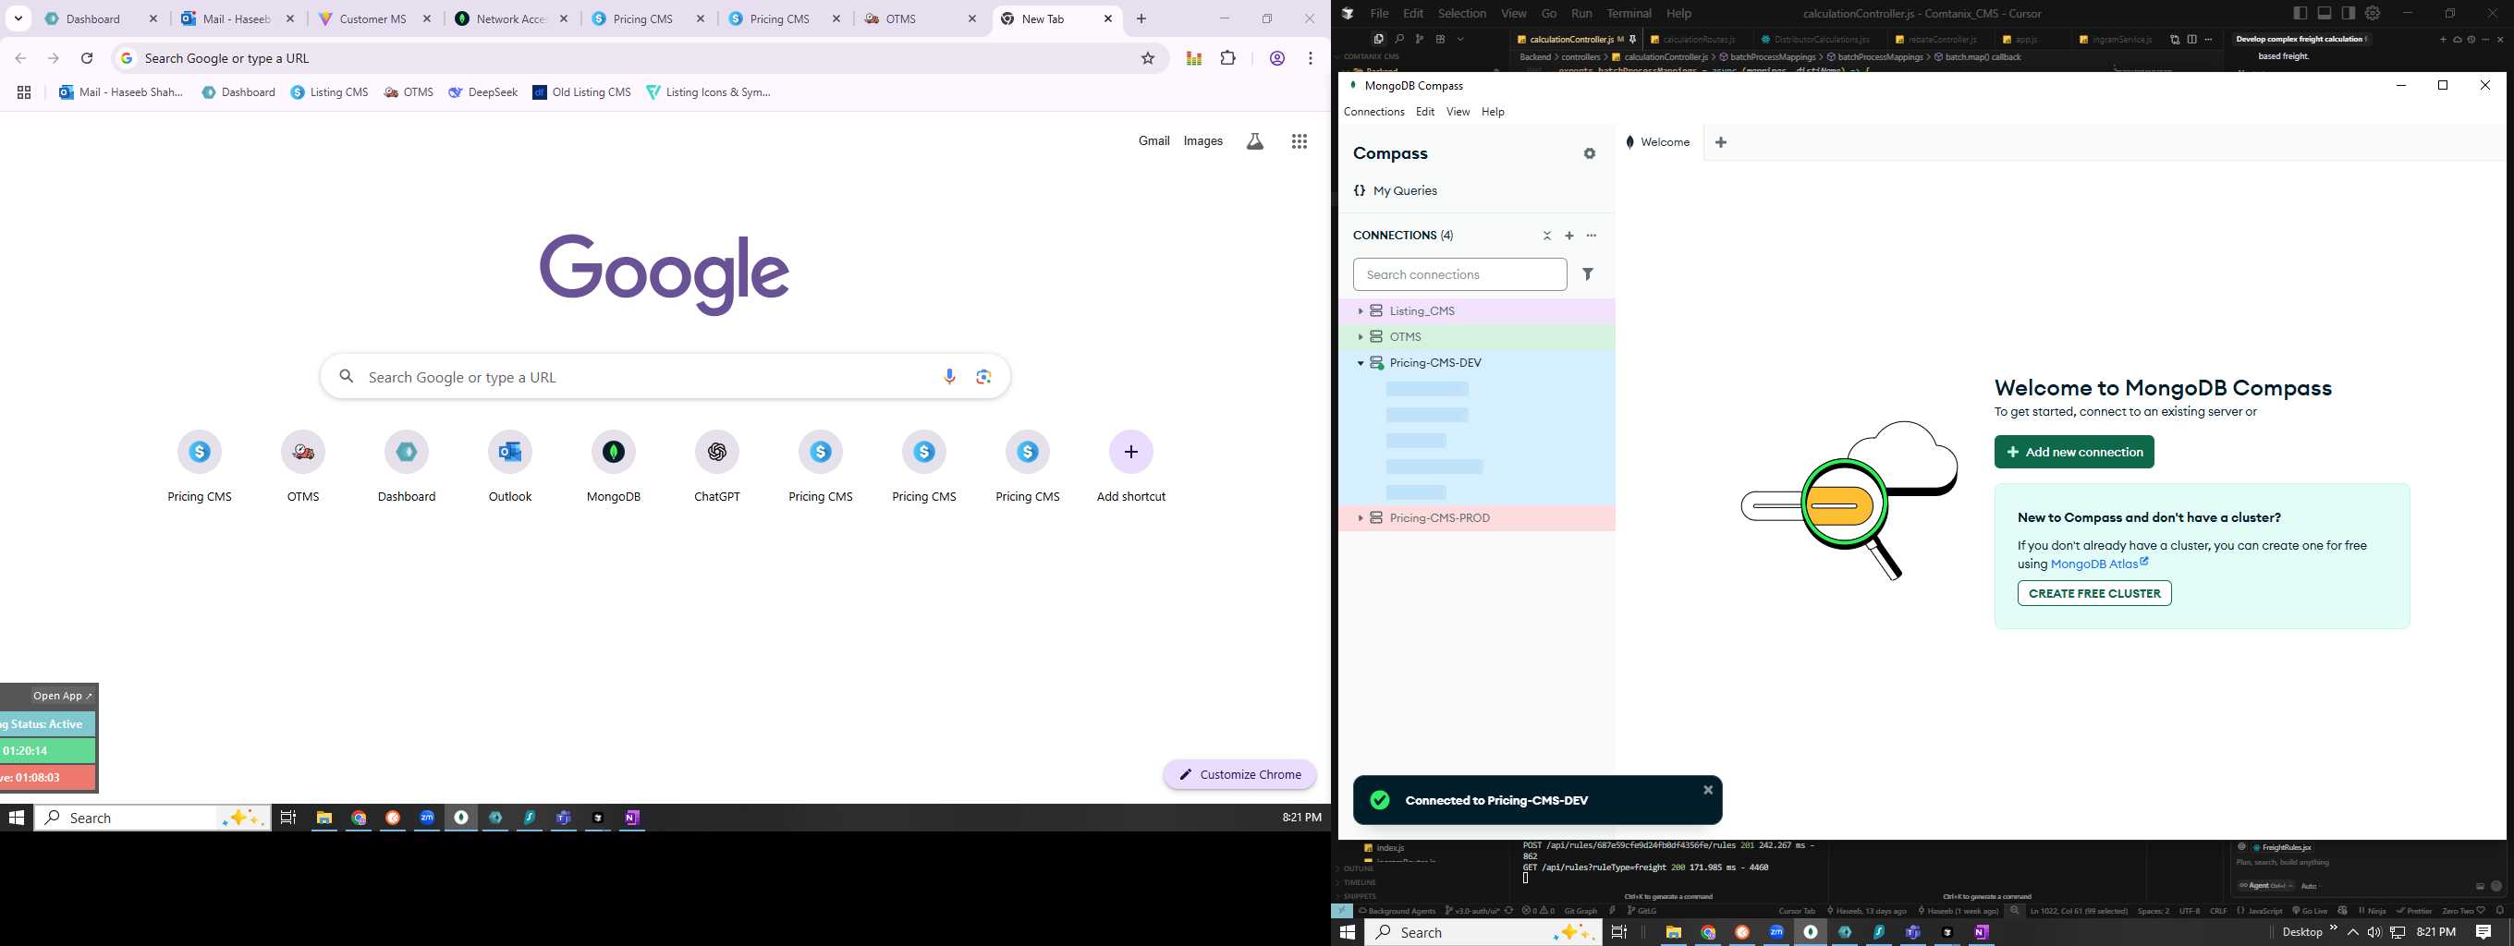Image resolution: width=2514 pixels, height=946 pixels.
Task: Open My Queries in Compass sidebar
Action: pyautogui.click(x=1396, y=191)
